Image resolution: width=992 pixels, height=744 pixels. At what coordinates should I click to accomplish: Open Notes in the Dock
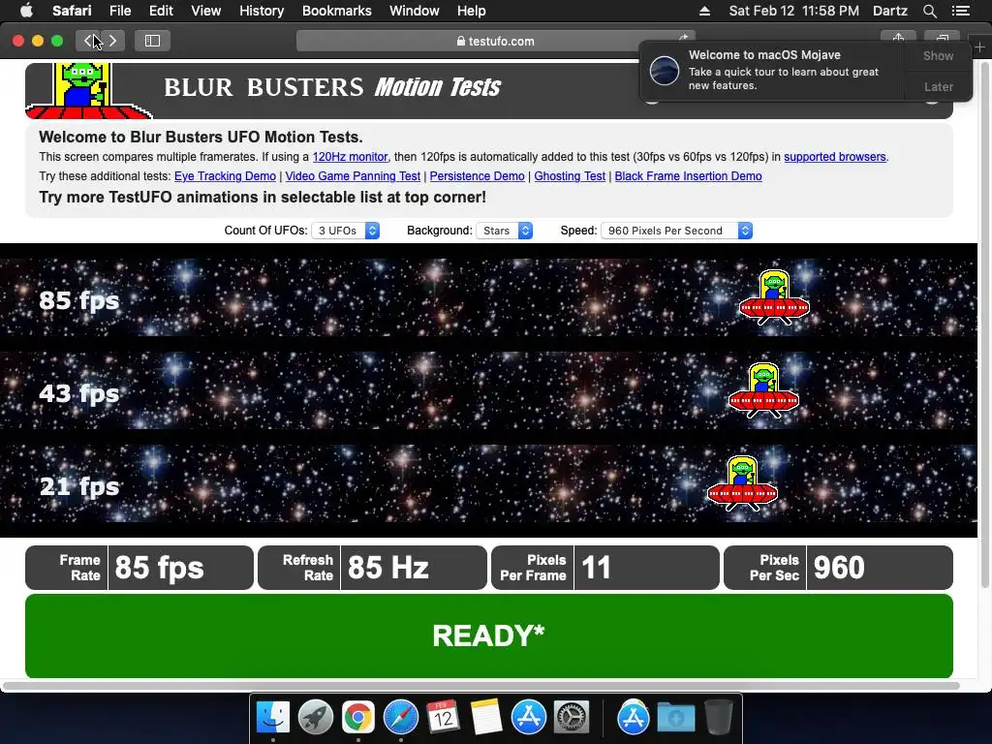pos(486,718)
